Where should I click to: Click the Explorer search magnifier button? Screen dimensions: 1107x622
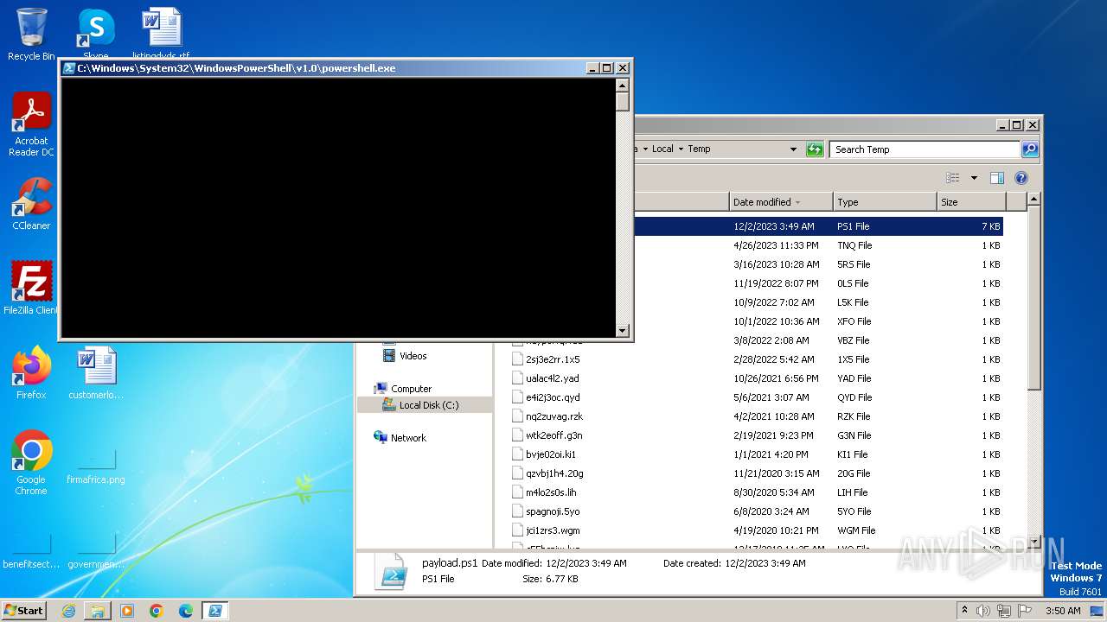click(x=1030, y=149)
